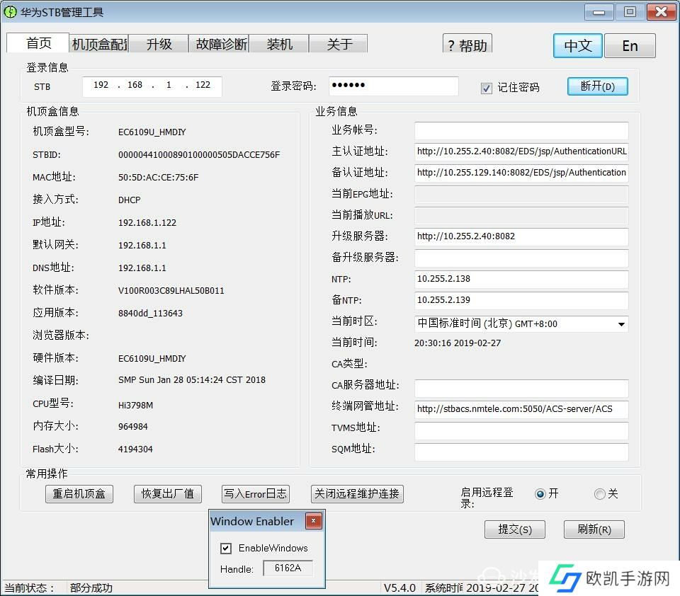Switch to the 机顶盒配置 tab
Viewport: 680px width, 596px height.
coord(99,44)
